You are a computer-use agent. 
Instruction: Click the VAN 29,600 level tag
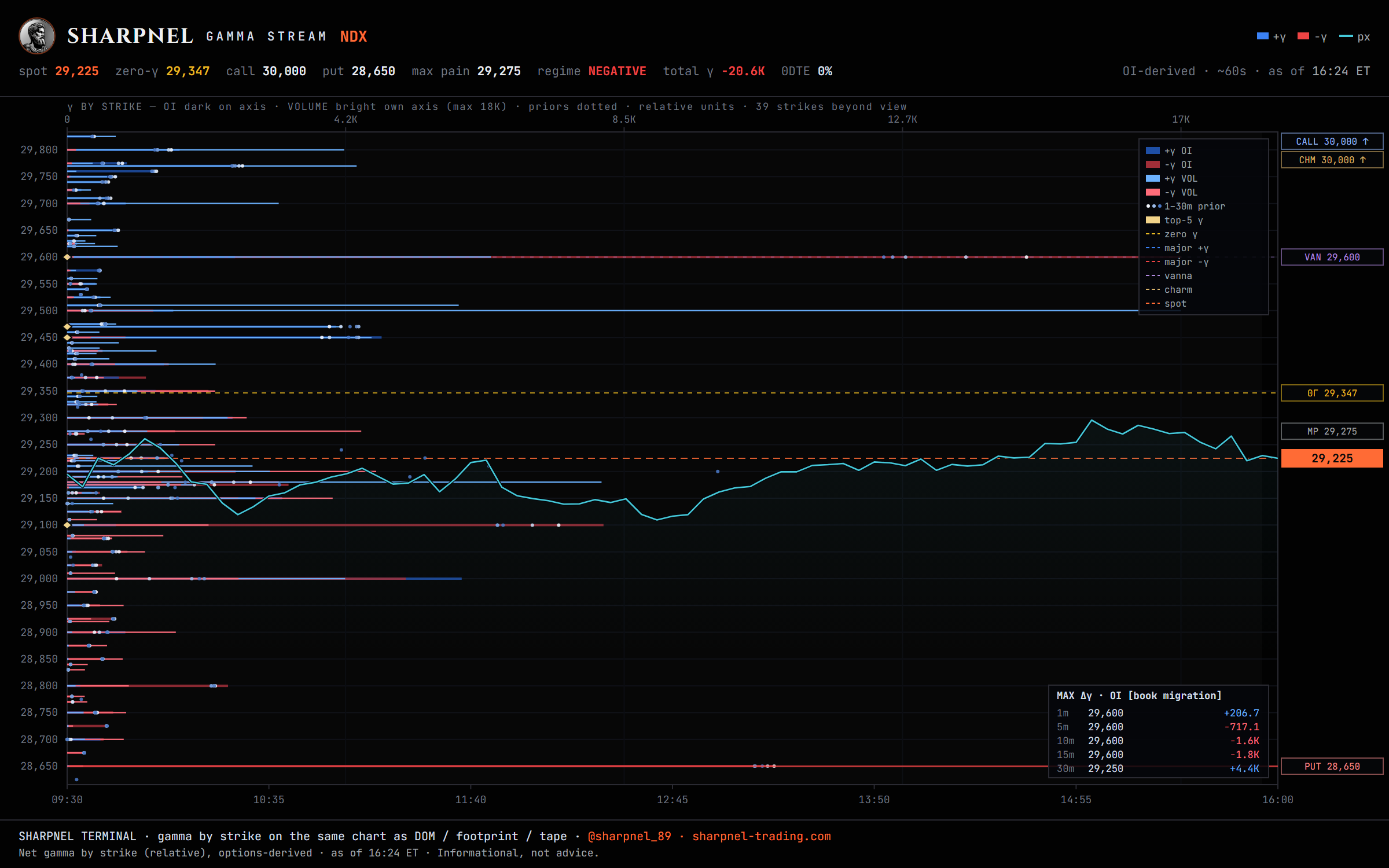tap(1332, 257)
